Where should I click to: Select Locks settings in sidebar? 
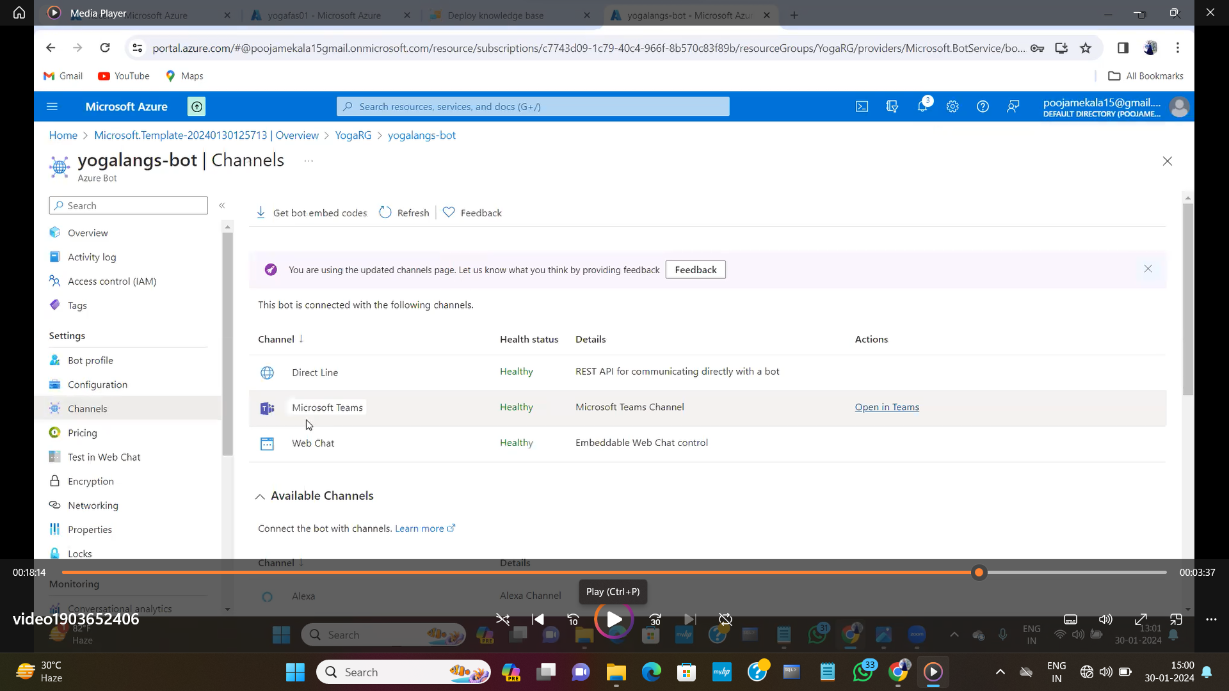point(80,553)
